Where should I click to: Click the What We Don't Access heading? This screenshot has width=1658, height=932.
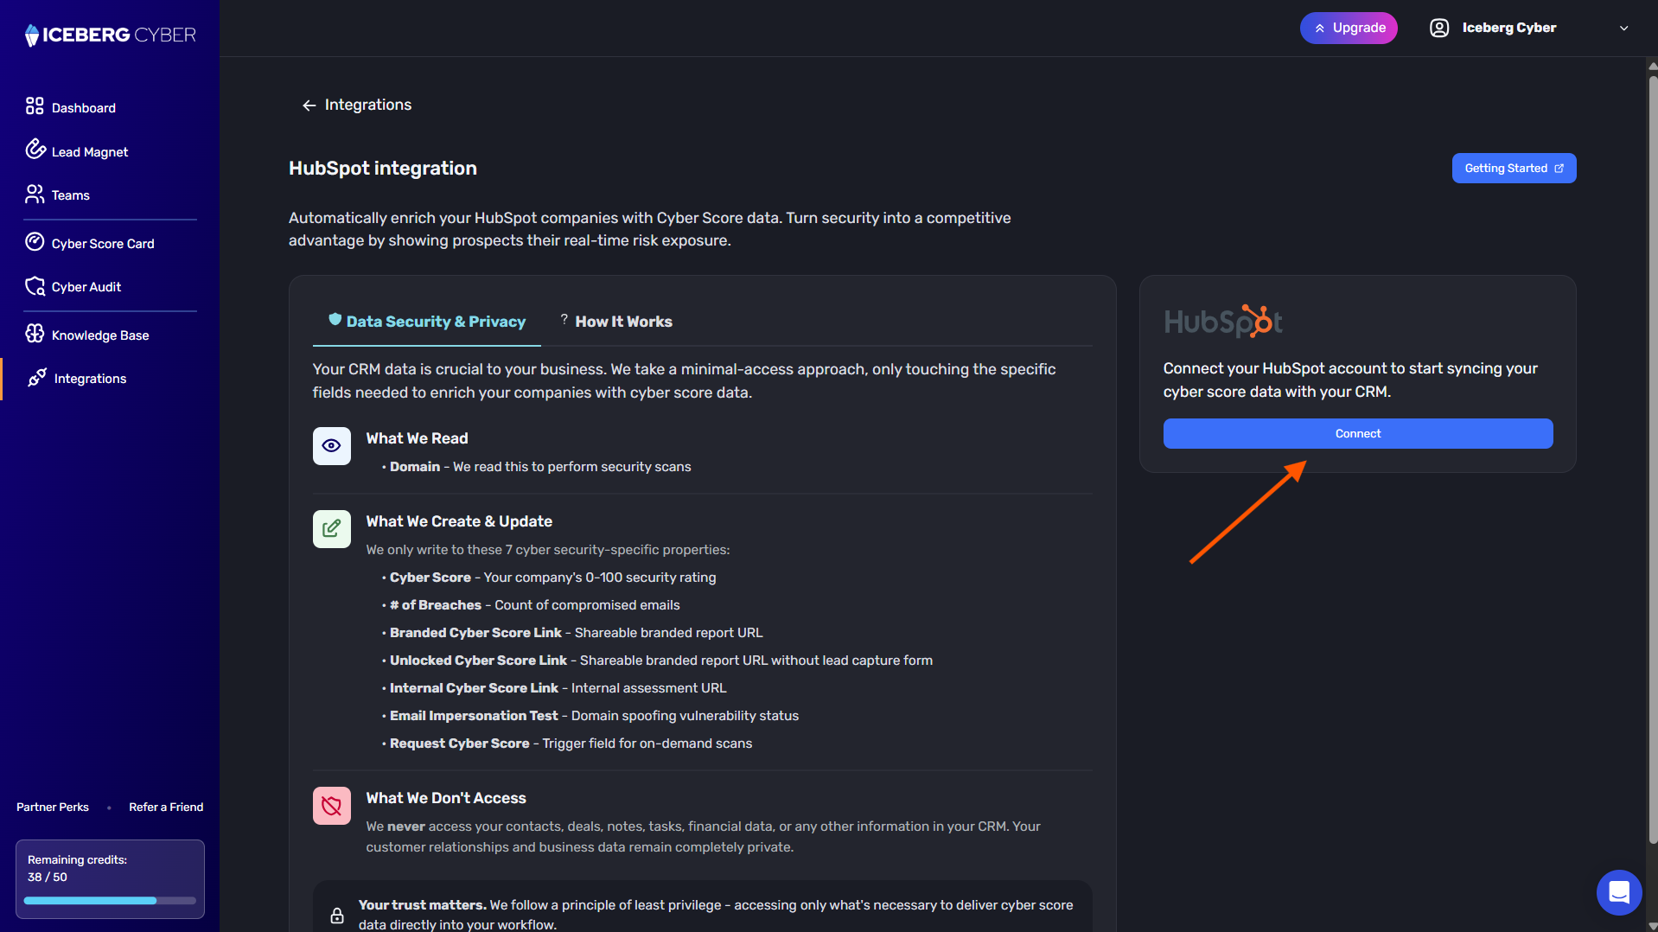[445, 798]
